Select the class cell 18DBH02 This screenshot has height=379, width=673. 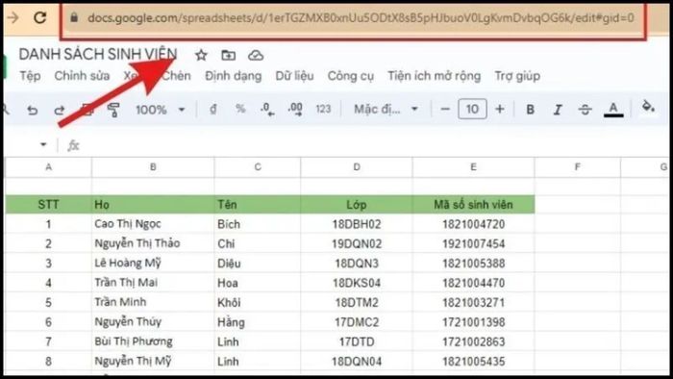point(357,223)
